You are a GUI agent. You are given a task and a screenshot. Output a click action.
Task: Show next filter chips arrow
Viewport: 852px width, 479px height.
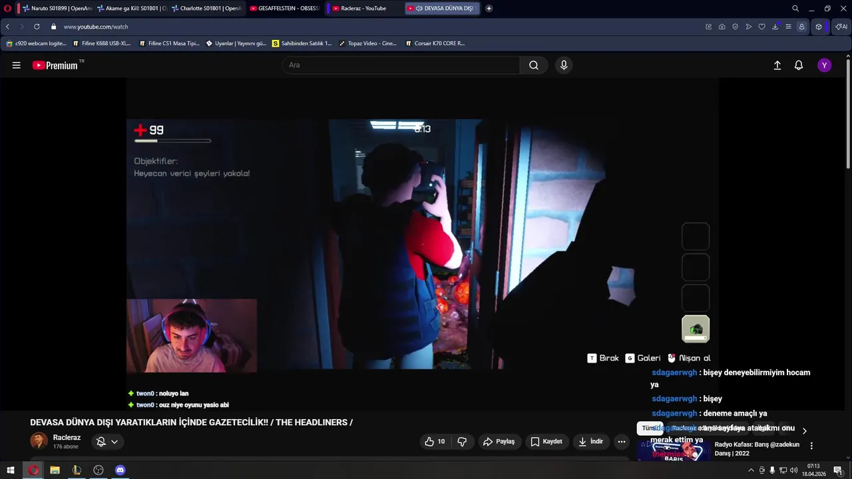coord(804,430)
